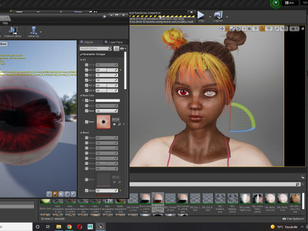The height and width of the screenshot is (231, 308).
Task: Collapse the Base Color parameter group
Action: click(x=81, y=96)
